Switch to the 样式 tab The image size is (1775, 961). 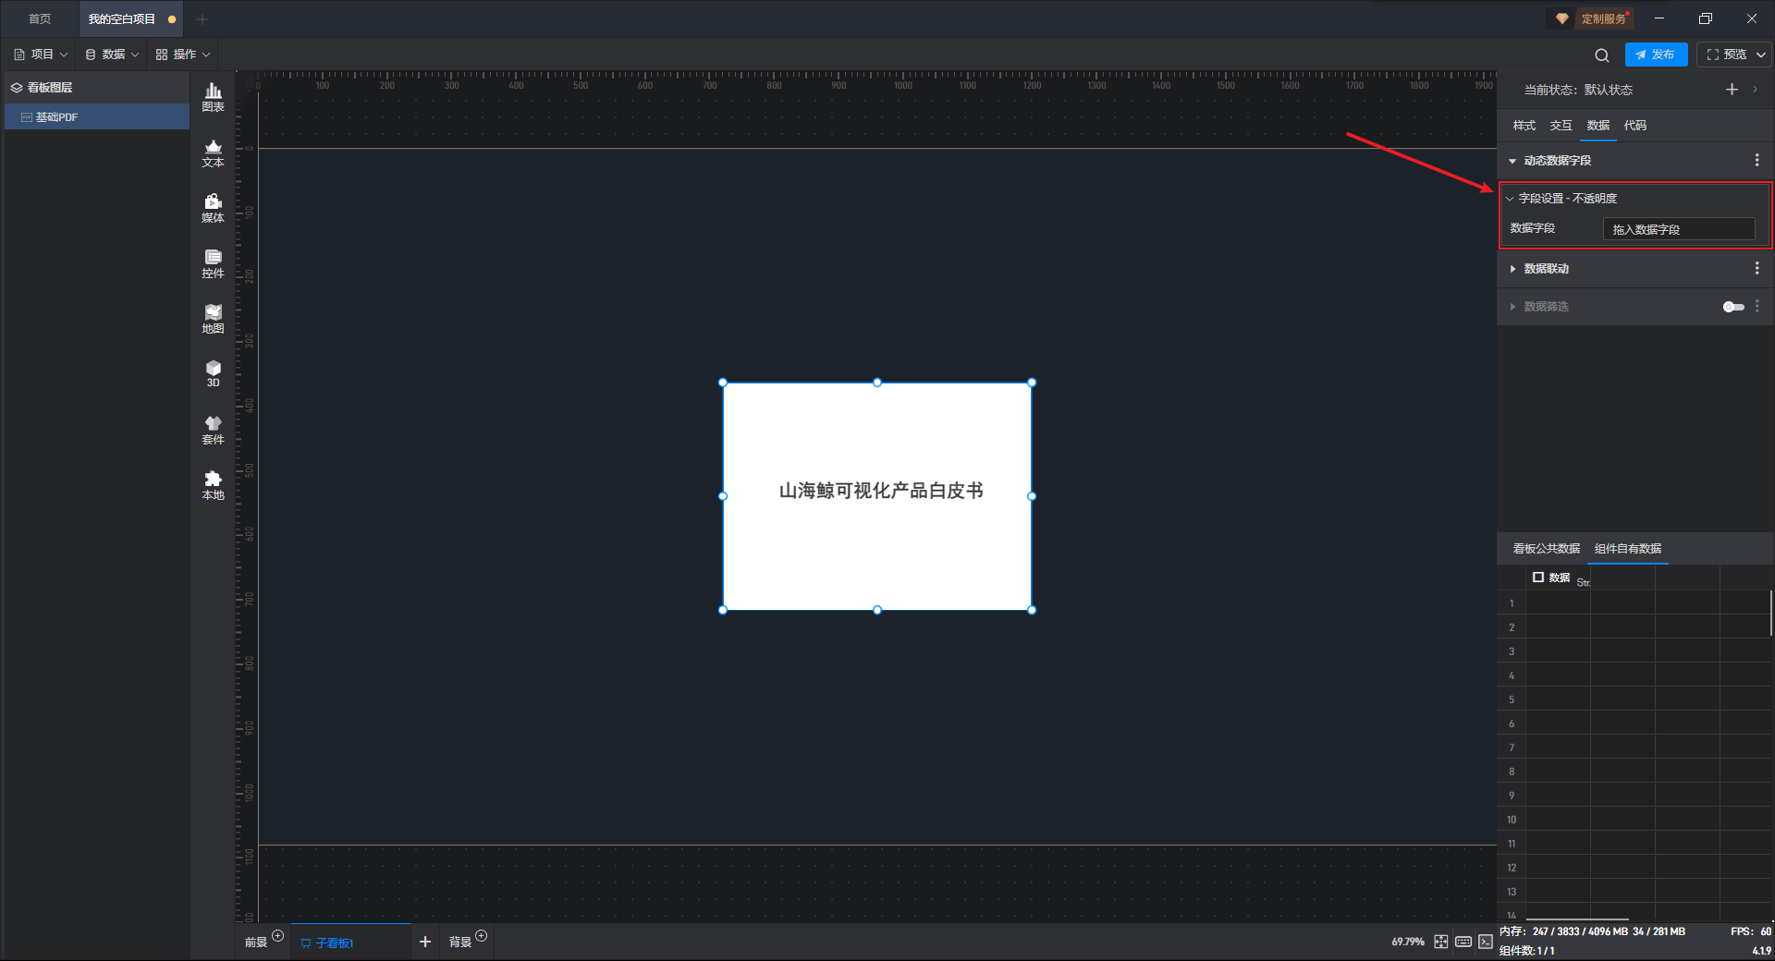coord(1524,126)
